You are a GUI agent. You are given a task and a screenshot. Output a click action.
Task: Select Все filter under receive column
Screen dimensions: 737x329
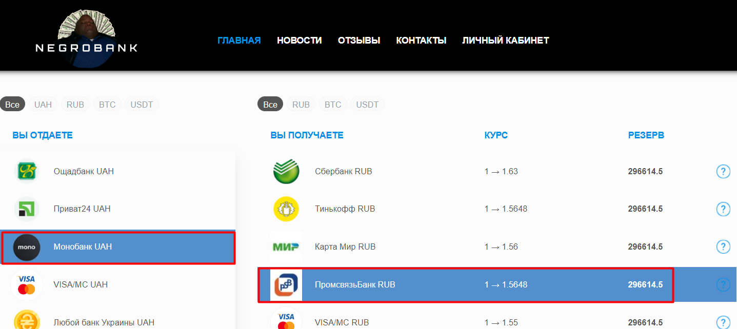pyautogui.click(x=270, y=105)
